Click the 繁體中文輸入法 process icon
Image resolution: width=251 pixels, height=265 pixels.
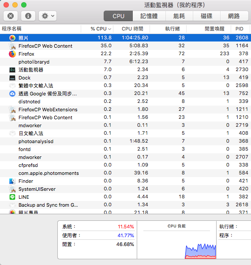point(12,86)
